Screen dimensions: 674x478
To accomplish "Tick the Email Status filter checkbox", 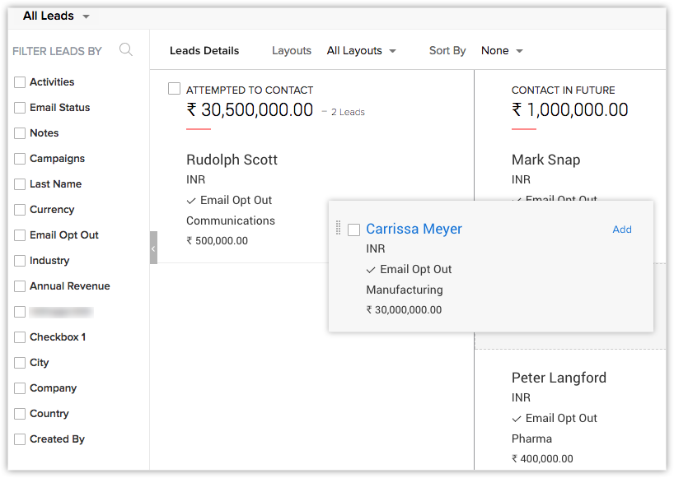I will pyautogui.click(x=20, y=108).
